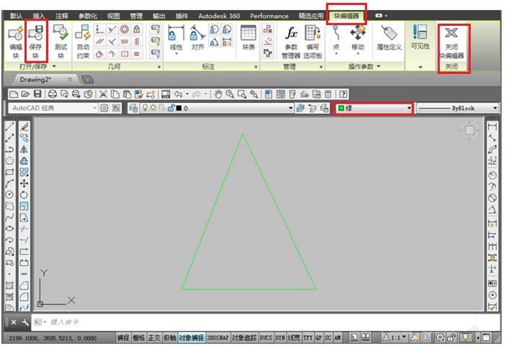Toggle Object Snap Tracking (对象追踪)
The height and width of the screenshot is (346, 506).
coord(244,337)
